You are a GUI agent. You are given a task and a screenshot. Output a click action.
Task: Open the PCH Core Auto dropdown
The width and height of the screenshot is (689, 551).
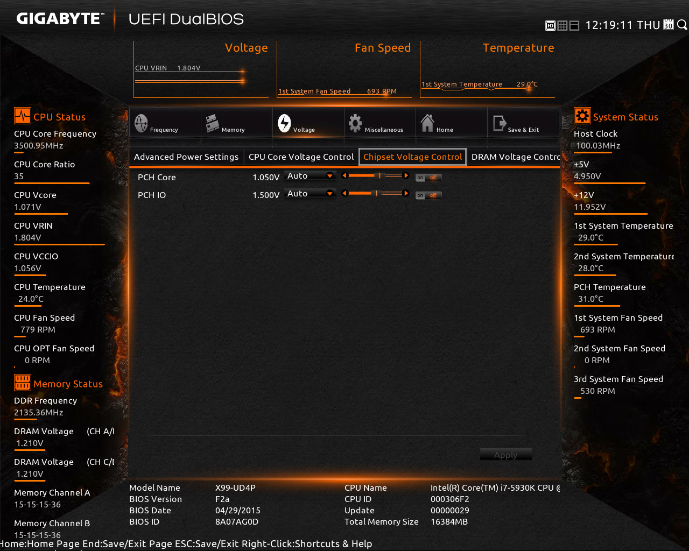click(310, 176)
